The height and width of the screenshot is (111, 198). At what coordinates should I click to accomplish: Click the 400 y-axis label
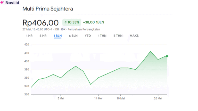coord(27,61)
